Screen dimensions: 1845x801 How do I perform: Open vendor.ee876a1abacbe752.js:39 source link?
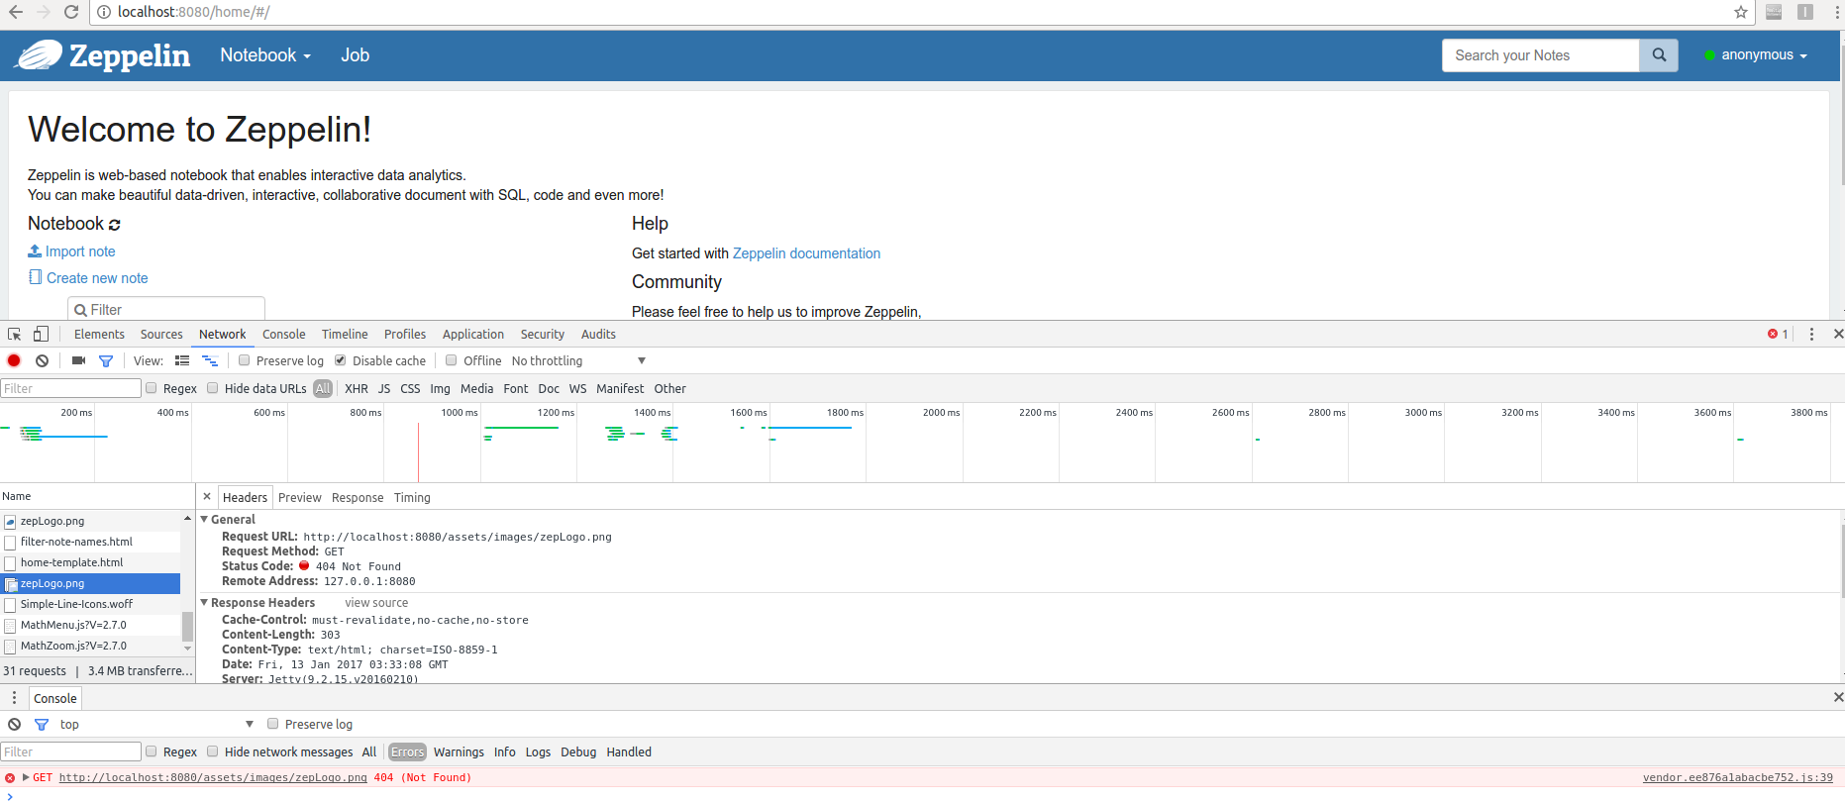1738,778
